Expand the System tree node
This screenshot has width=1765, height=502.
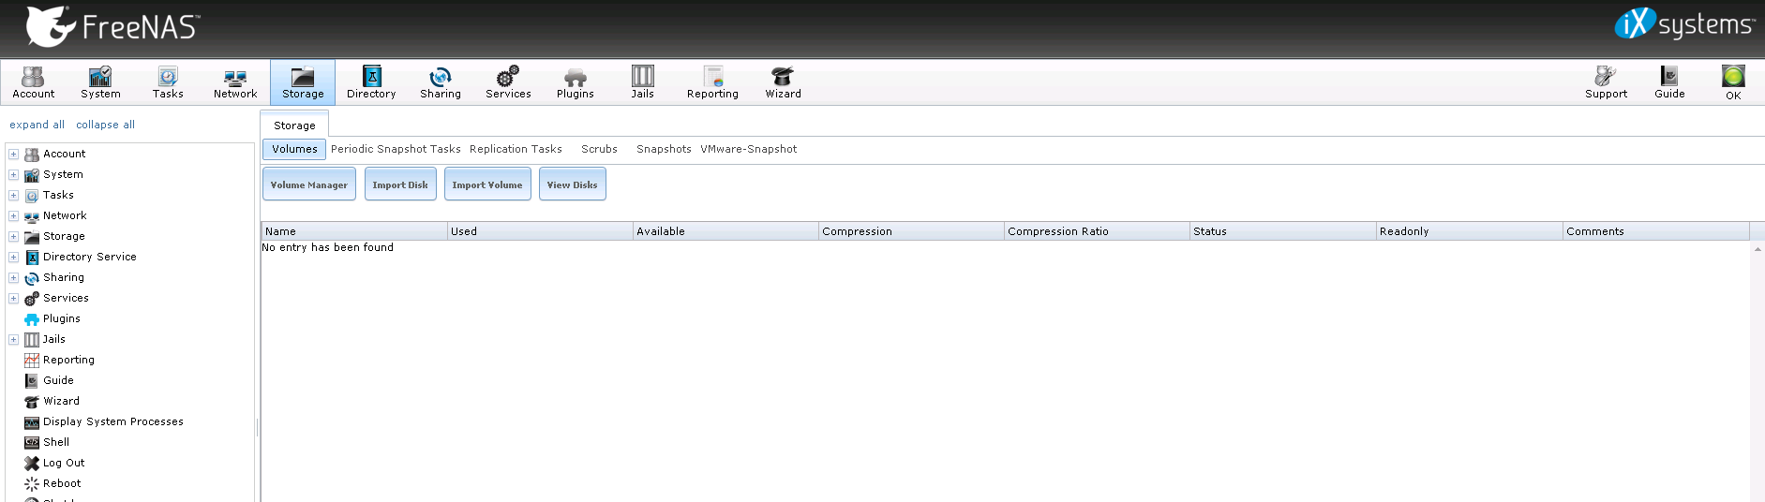pyautogui.click(x=13, y=174)
